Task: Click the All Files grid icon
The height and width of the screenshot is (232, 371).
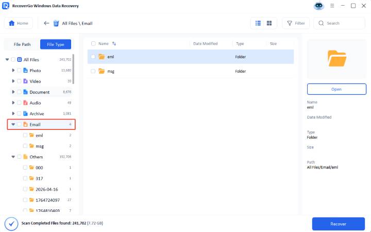Action: [20, 60]
